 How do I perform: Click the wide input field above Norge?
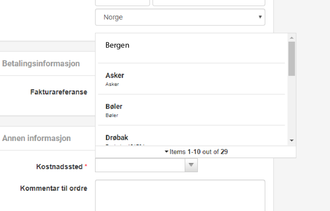click(209, 3)
